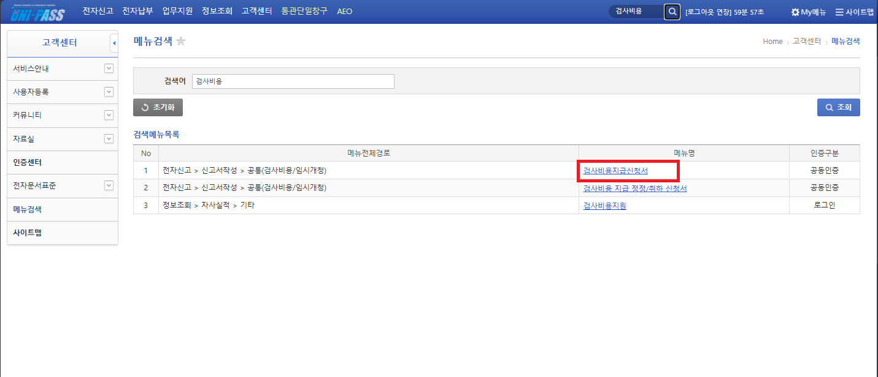Click the 조회 search button
878x377 pixels.
pos(838,107)
